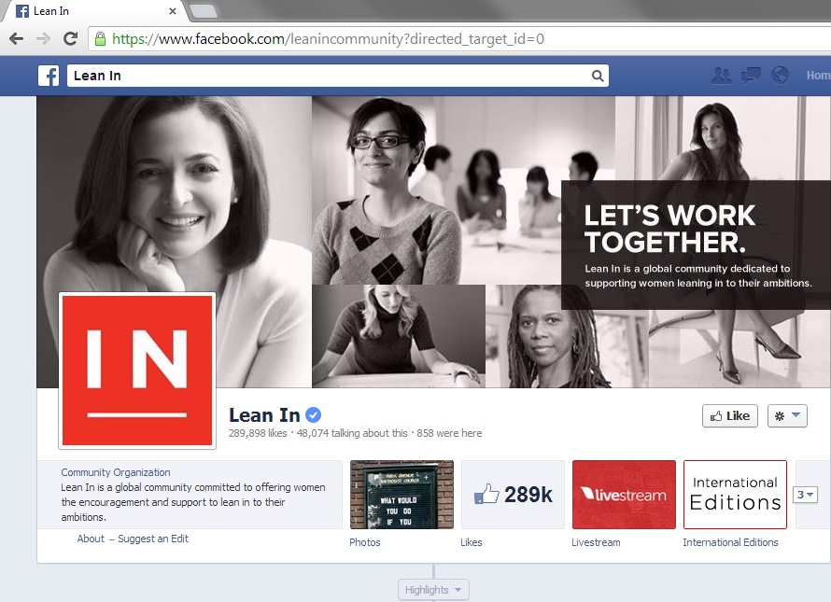Click the red IN profile picture
Image resolution: width=831 pixels, height=602 pixels.
(137, 371)
